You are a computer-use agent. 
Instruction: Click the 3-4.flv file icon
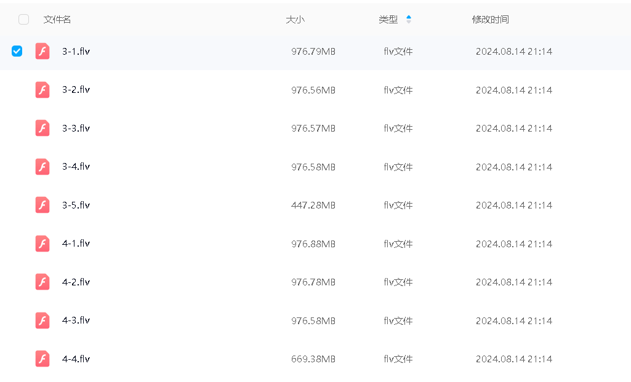click(x=42, y=167)
